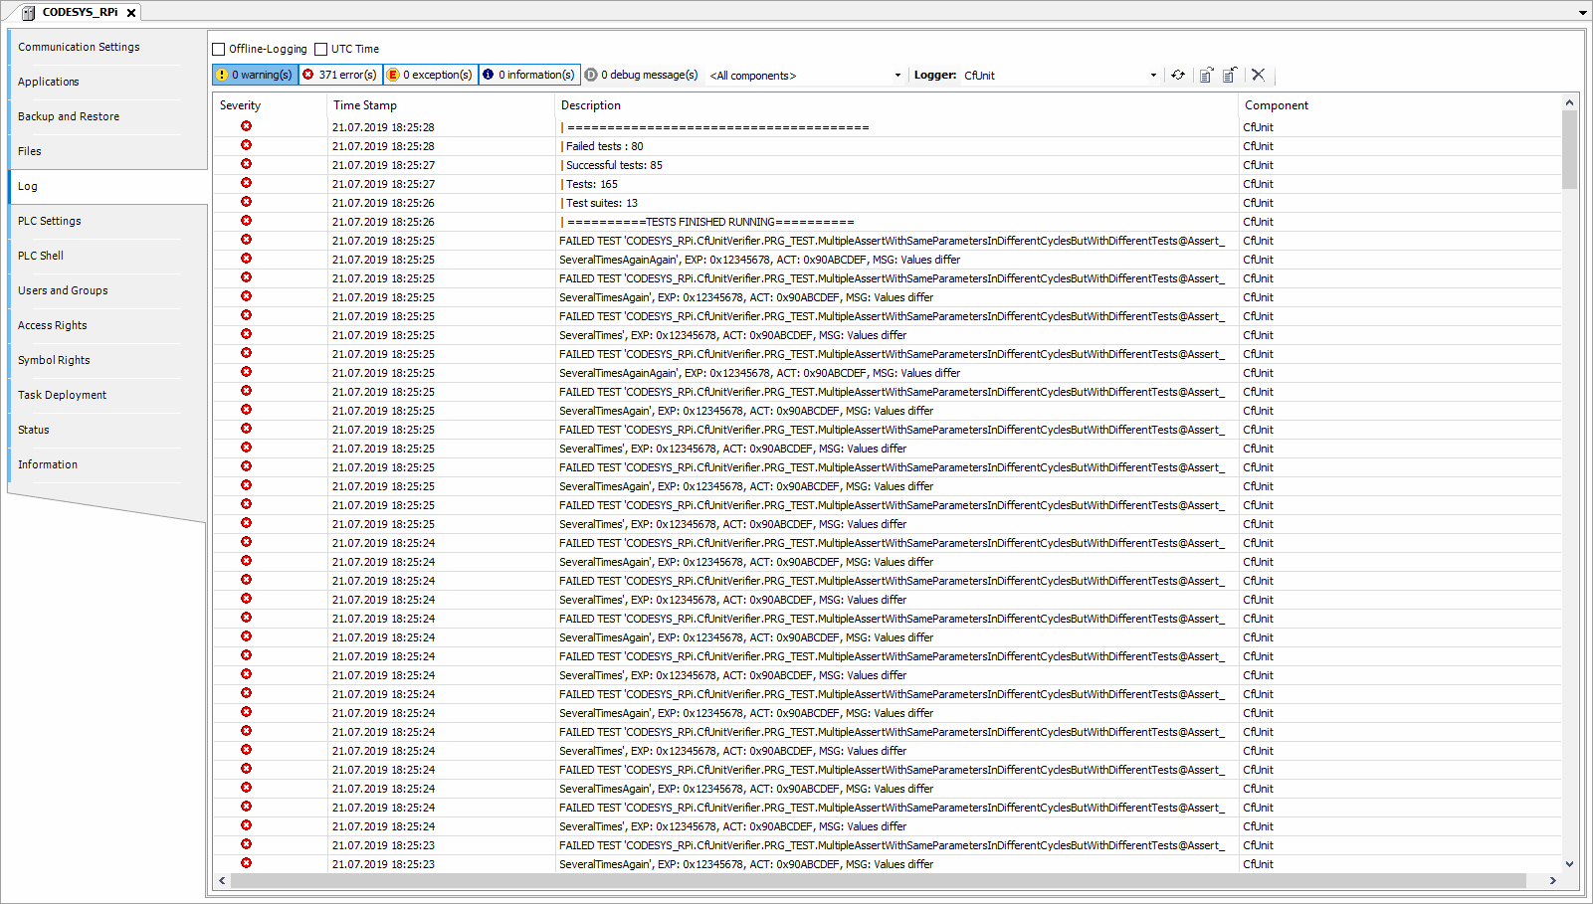Click the Component column header
1593x904 pixels.
1400,105
